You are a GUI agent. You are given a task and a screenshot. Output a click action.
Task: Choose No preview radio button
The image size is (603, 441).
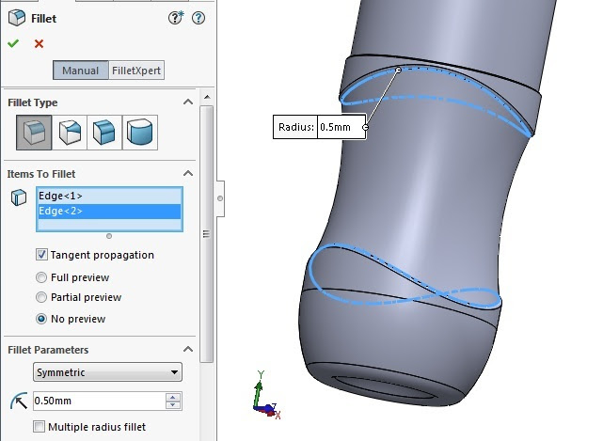pyautogui.click(x=41, y=319)
